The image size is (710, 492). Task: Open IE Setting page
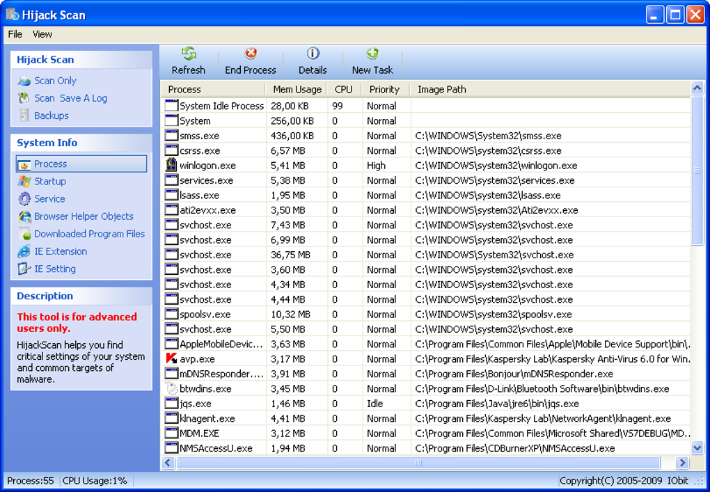pos(55,269)
